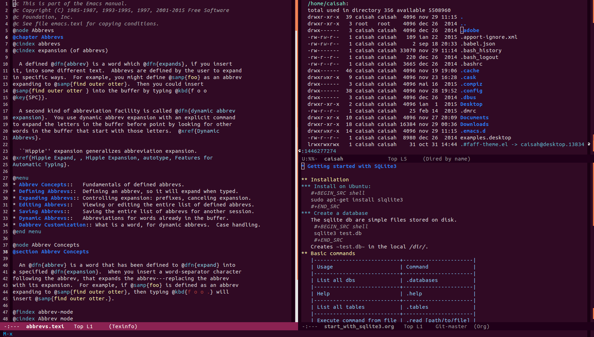594x337 pixels.
Task: Open the Desktop directory entry
Action: pos(471,104)
